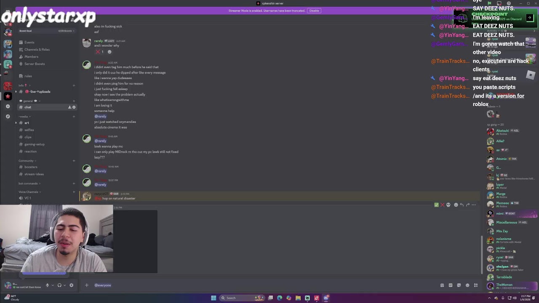Open the emoji picker in message bar

click(467, 285)
